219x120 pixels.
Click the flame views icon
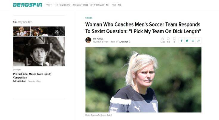162,39
